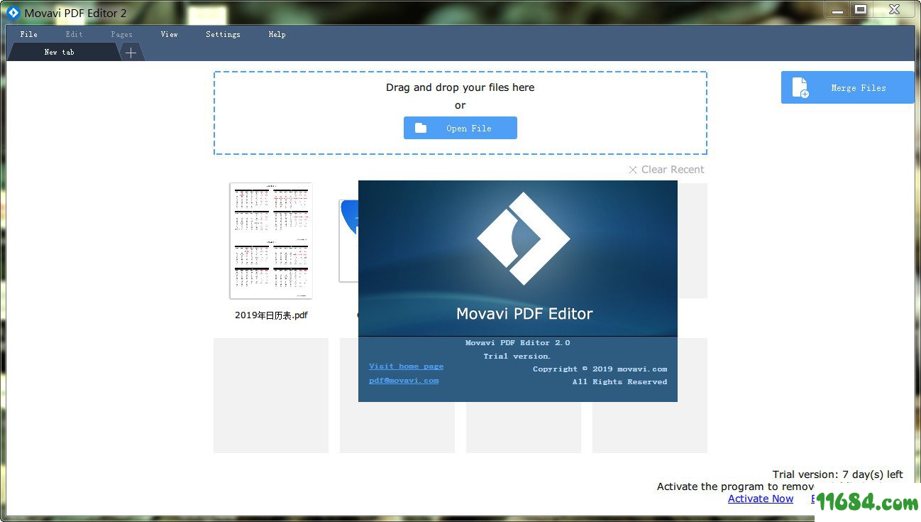Screen dimensions: 921x522
Task: Open the Help menu
Action: (x=277, y=34)
